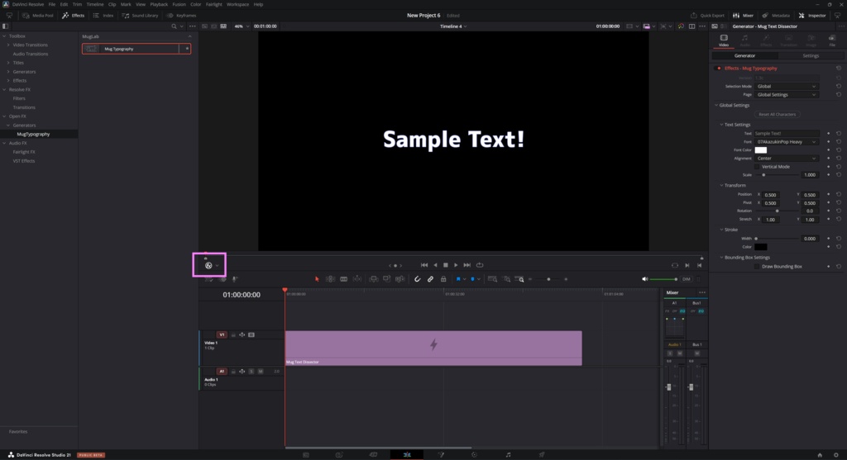Screen dimensions: 847x460
Task: Open the Fusion menu
Action: click(179, 4)
